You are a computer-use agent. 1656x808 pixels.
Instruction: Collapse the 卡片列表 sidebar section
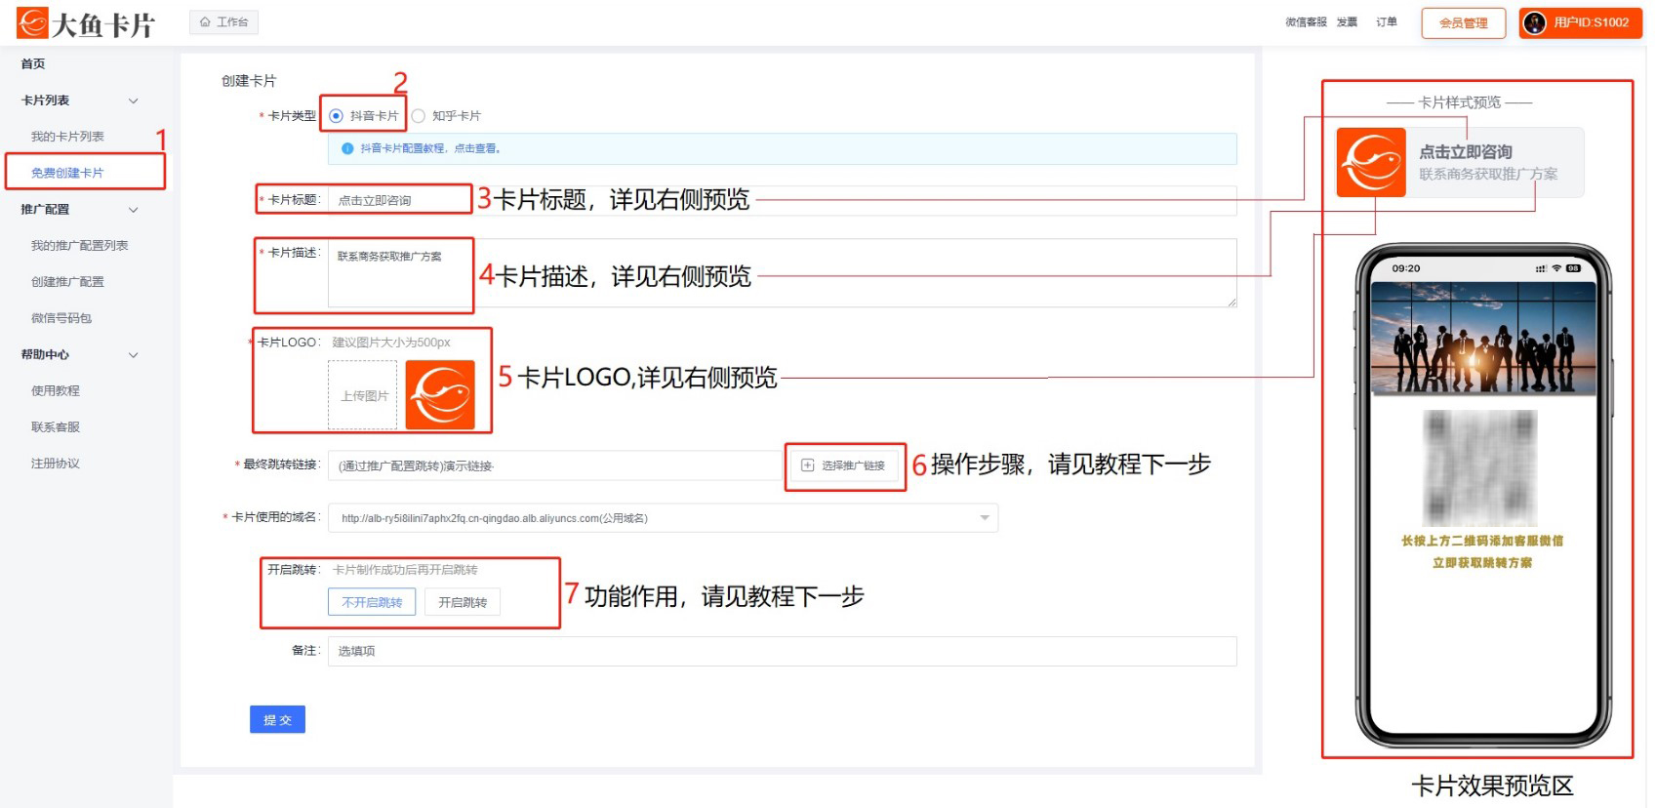[x=134, y=101]
